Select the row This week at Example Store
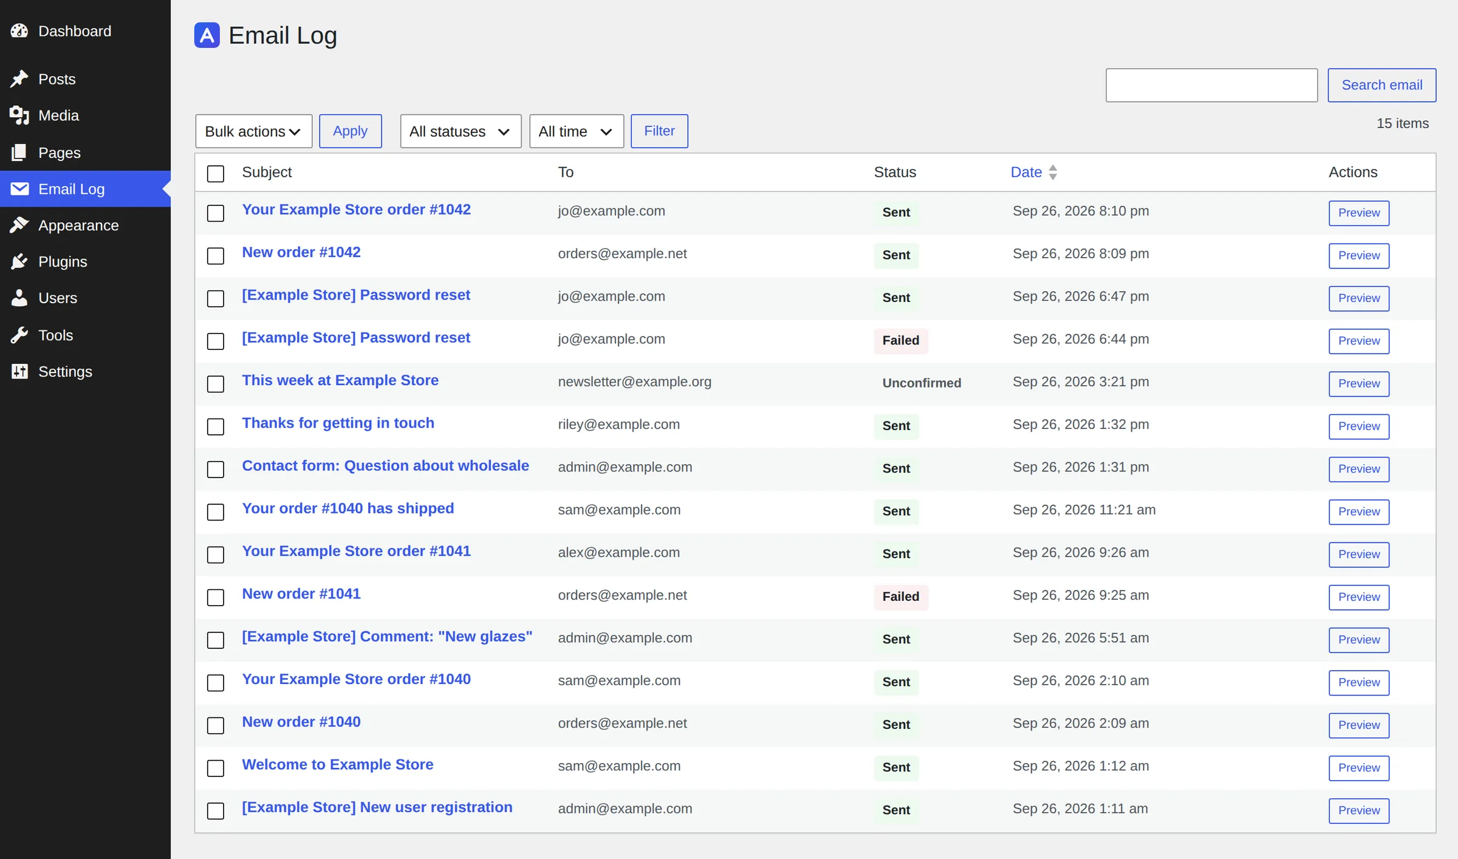The width and height of the screenshot is (1458, 859). (x=216, y=384)
